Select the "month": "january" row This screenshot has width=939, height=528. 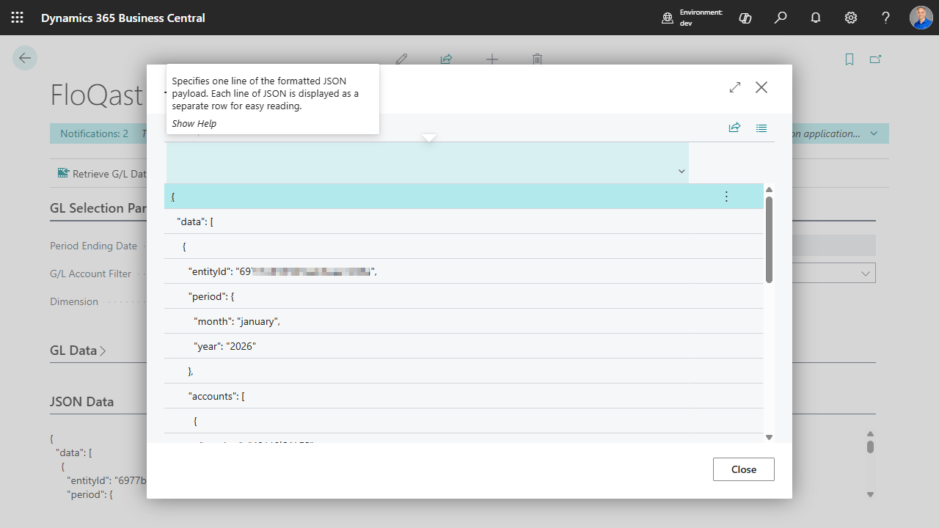[464, 321]
